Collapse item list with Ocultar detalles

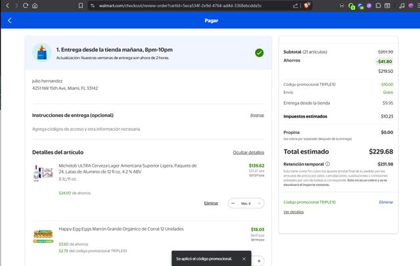pyautogui.click(x=248, y=152)
